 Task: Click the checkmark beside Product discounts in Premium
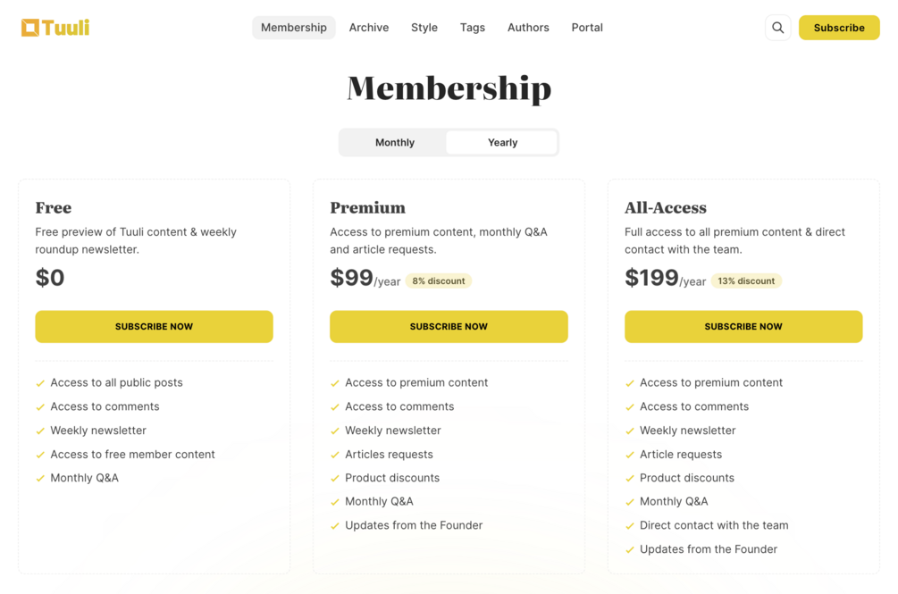pyautogui.click(x=335, y=479)
